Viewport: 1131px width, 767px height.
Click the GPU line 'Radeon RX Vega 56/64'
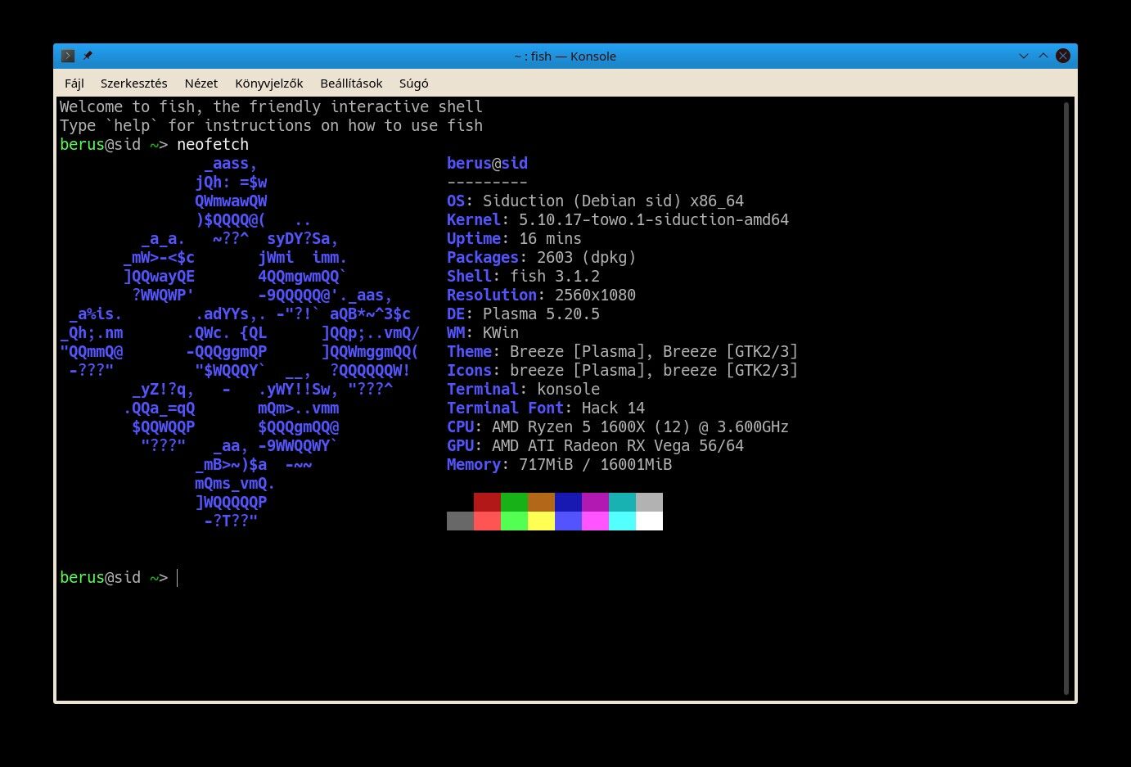click(x=654, y=445)
